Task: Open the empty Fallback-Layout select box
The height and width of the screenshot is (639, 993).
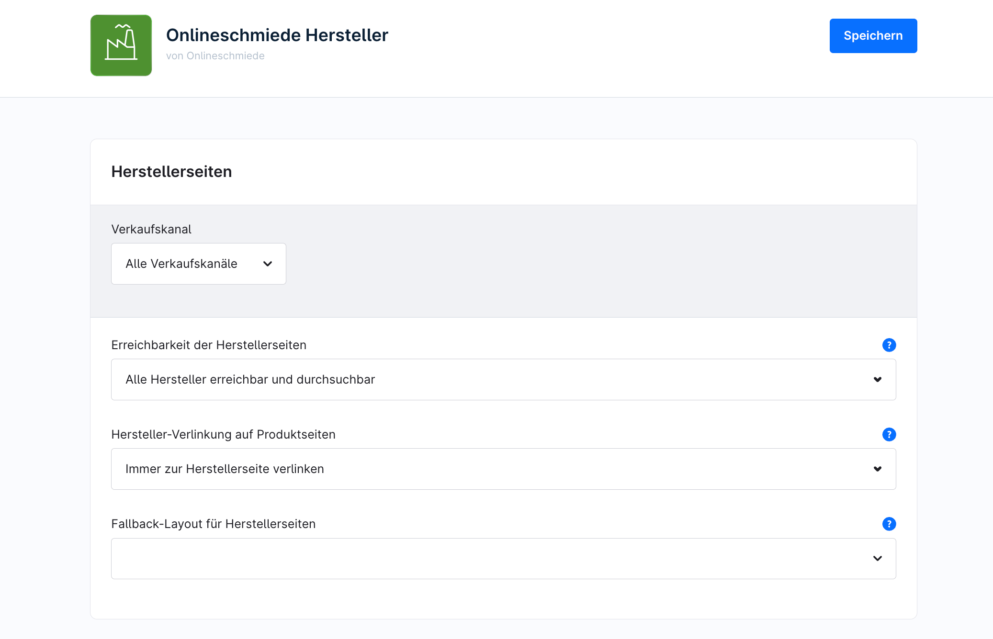Action: click(504, 559)
